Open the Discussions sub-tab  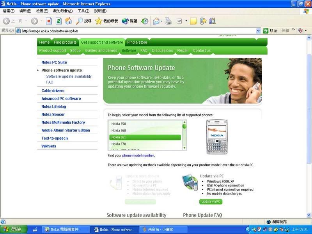162,51
